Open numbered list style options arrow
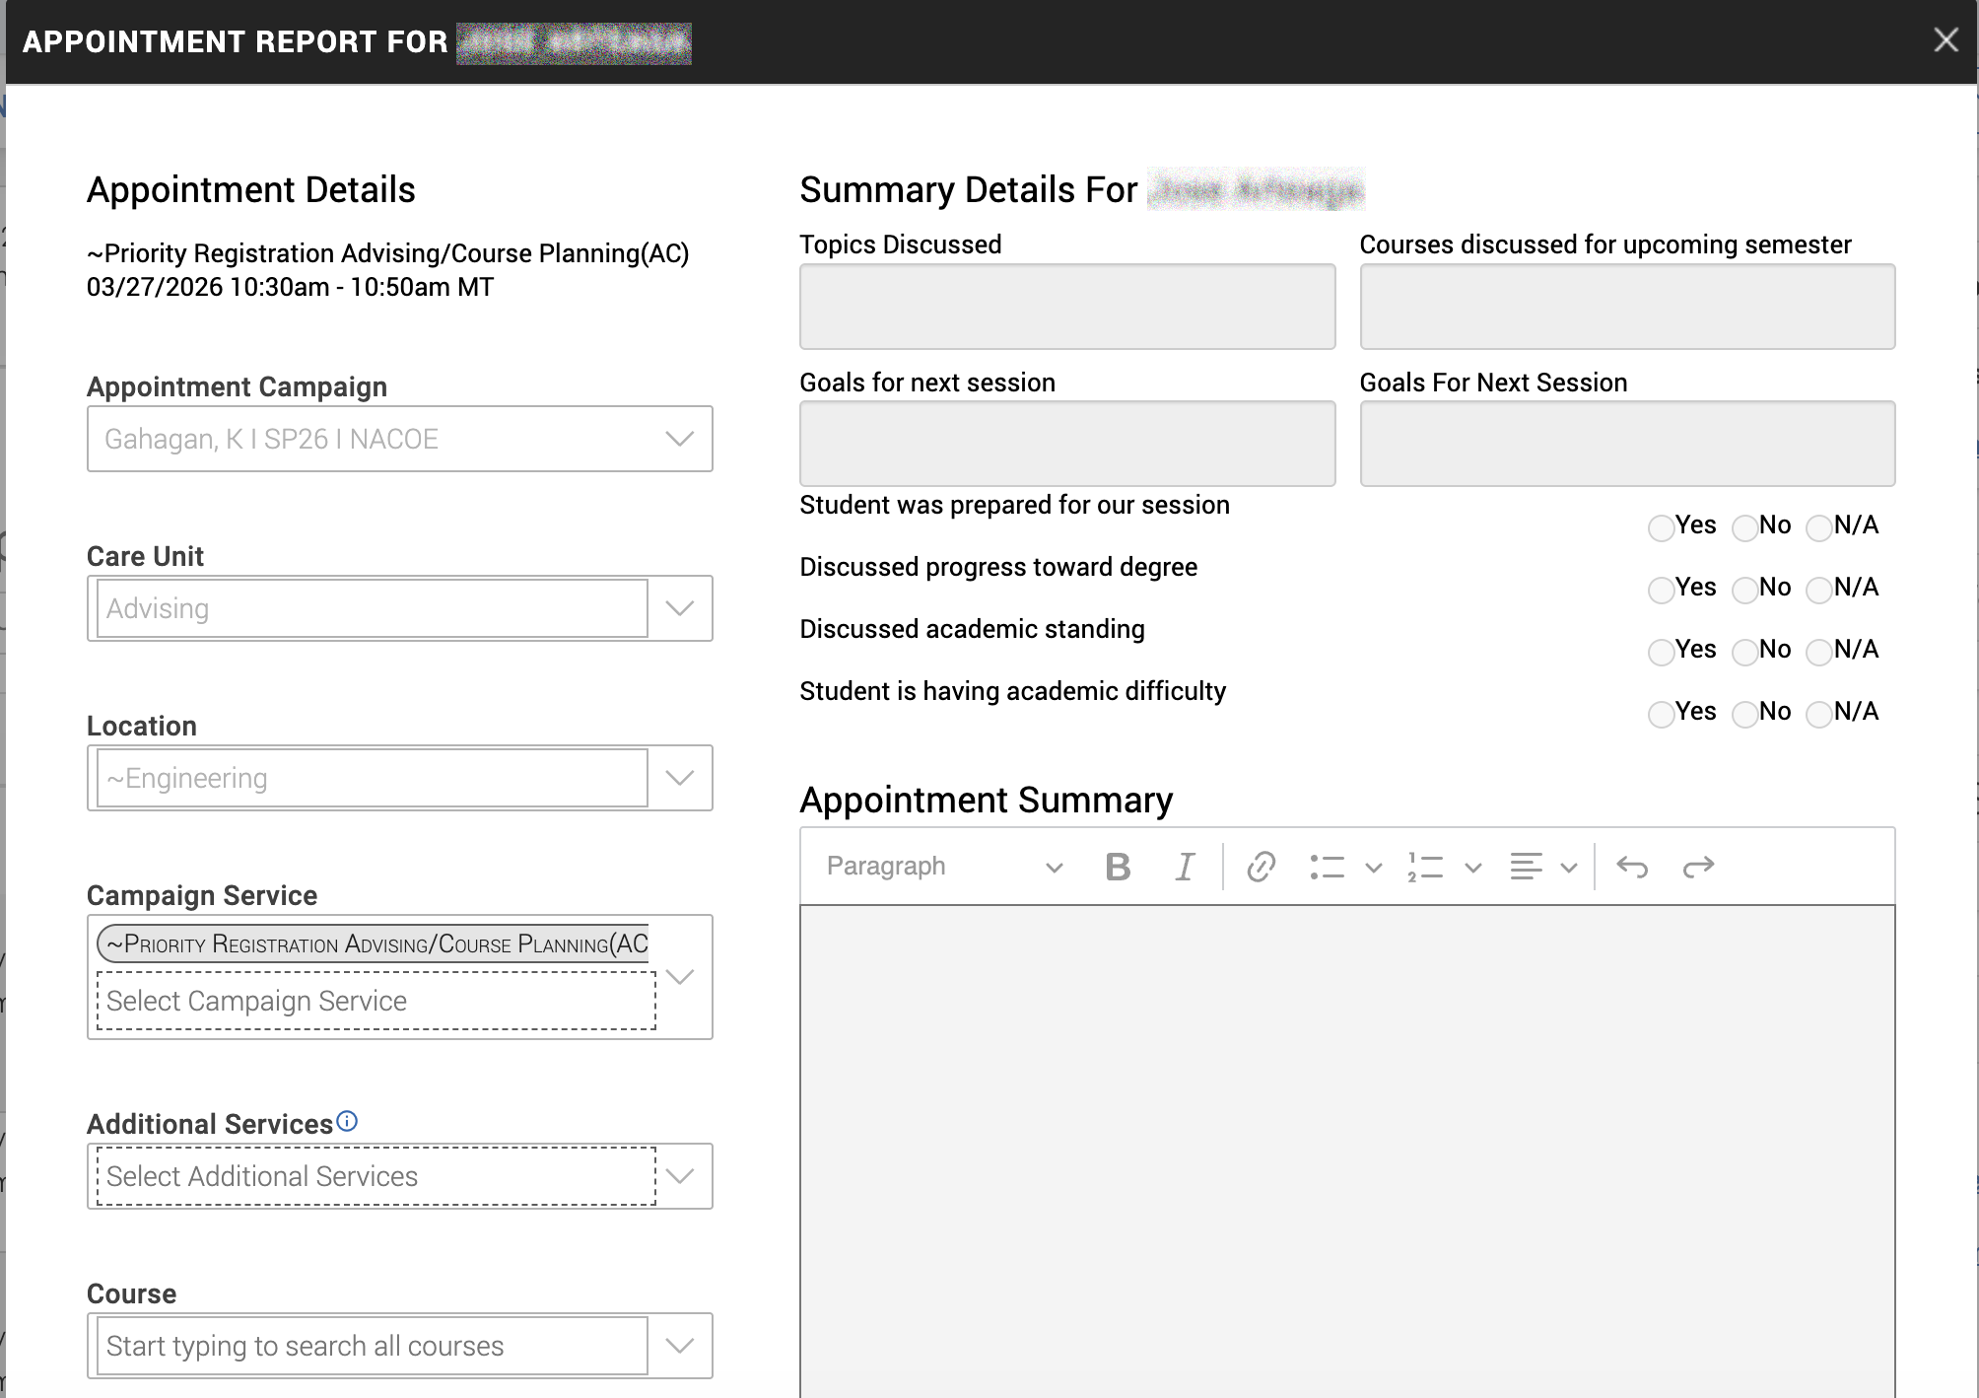This screenshot has width=1979, height=1398. (1473, 868)
